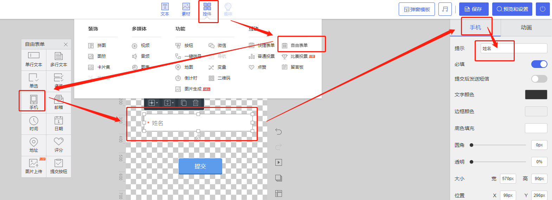Screen dimensions: 552x200
Task: Click 弹窗模板 popup template button
Action: (x=417, y=9)
